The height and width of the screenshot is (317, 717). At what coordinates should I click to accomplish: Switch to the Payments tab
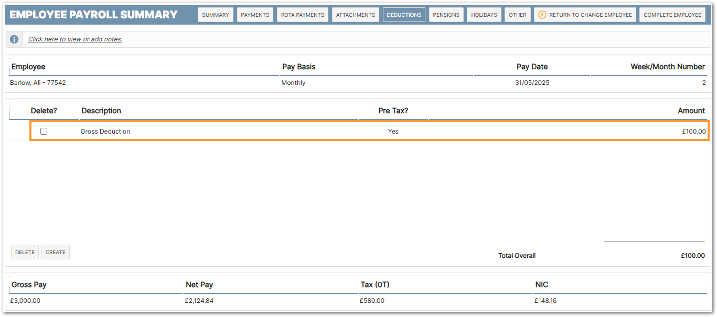pos(255,15)
